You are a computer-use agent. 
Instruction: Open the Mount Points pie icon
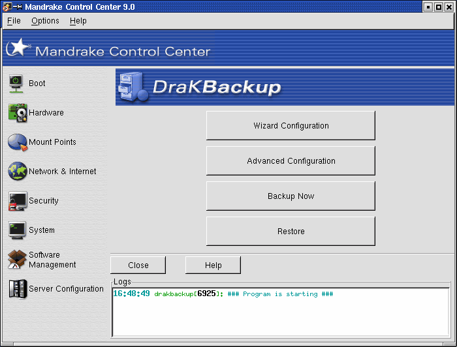coord(18,142)
